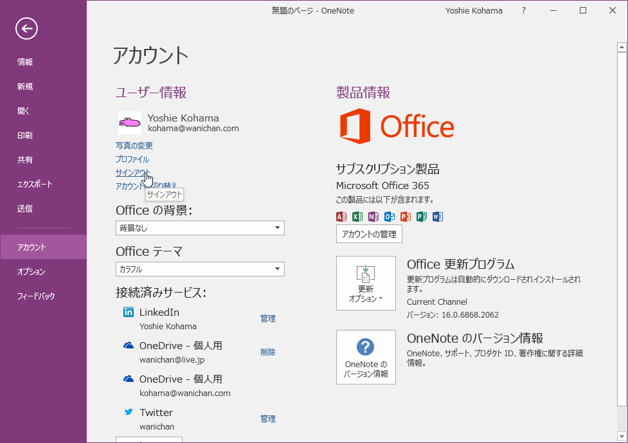Click the kohama@wanichan.com email under user name
Screen dimensions: 628x443
(193, 129)
